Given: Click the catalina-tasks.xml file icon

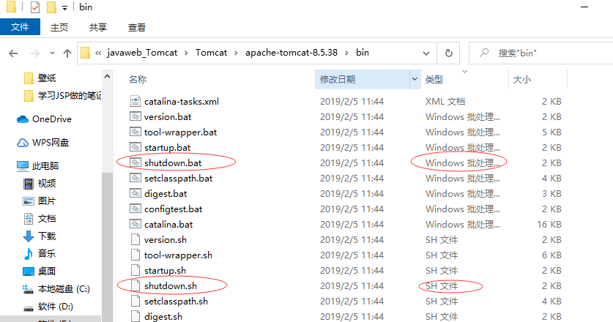Looking at the screenshot, I should pyautogui.click(x=135, y=101).
